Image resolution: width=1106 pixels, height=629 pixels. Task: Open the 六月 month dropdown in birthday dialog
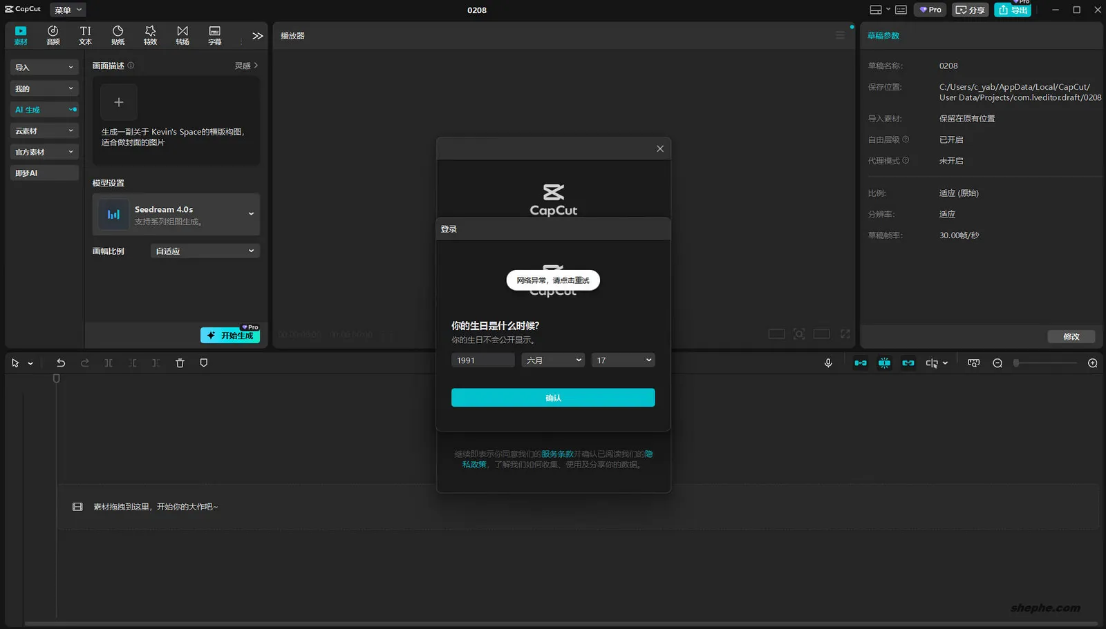pyautogui.click(x=552, y=360)
